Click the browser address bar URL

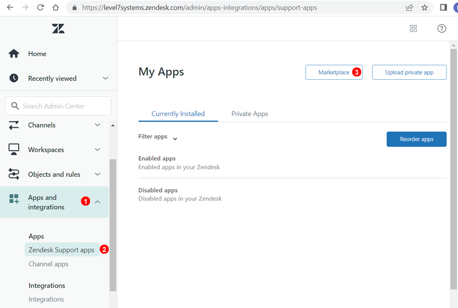(x=199, y=7)
